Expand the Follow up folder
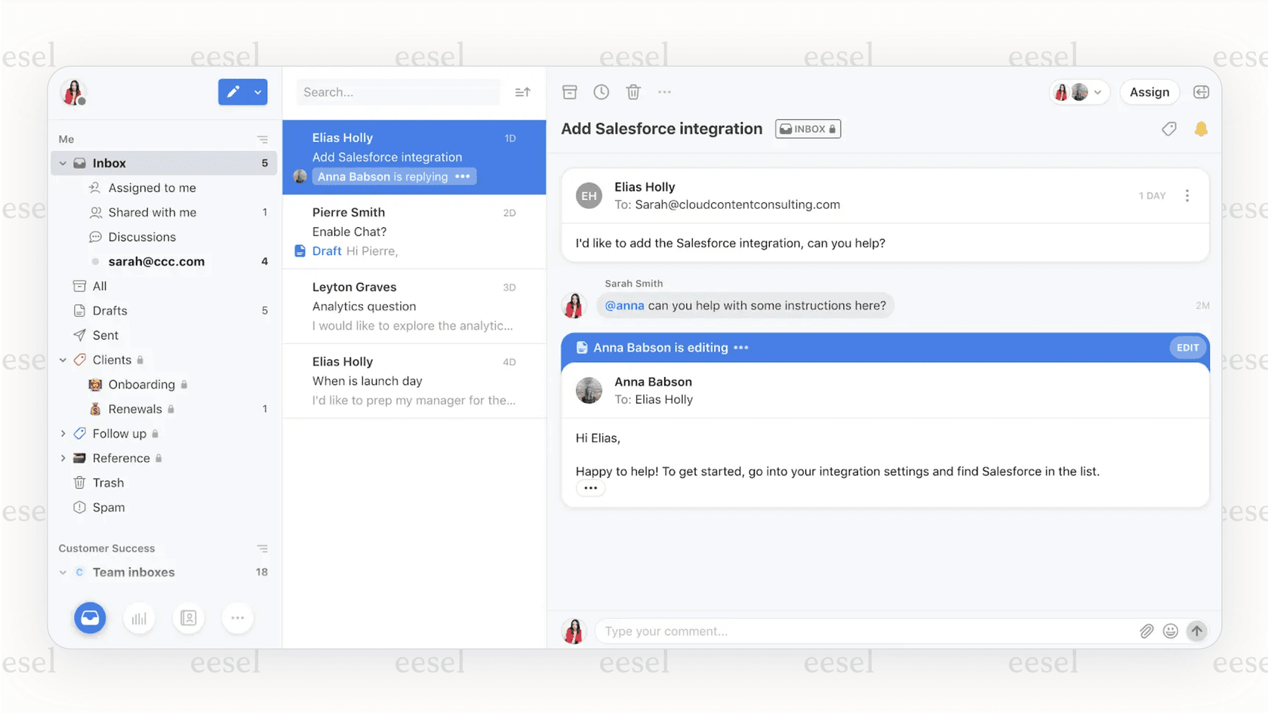This screenshot has width=1268, height=713. pos(63,433)
